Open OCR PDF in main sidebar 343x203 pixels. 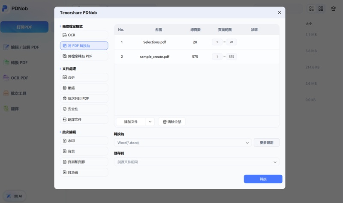pyautogui.click(x=16, y=78)
